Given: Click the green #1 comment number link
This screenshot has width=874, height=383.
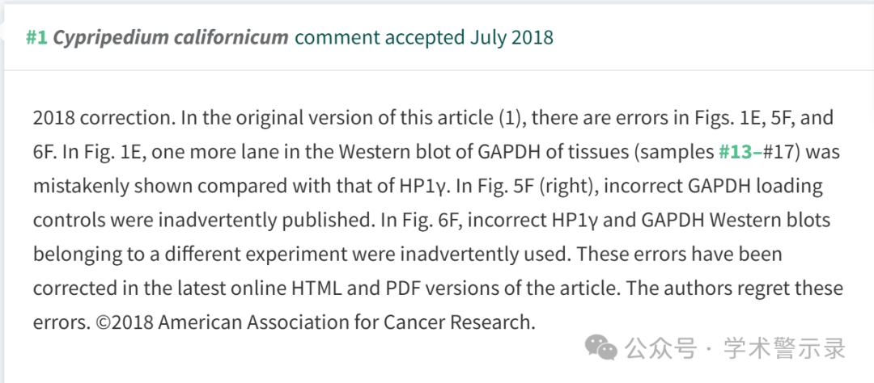Looking at the screenshot, I should (x=36, y=37).
